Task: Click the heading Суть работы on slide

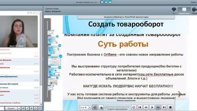Action: tap(123, 44)
